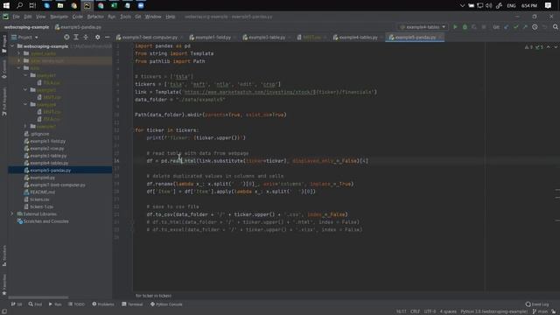Open Python Console tool window
This screenshot has width=560, height=315.
[166, 304]
